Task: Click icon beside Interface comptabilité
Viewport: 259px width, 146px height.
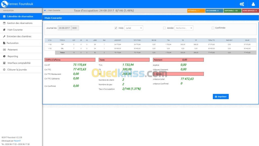Action: coord(4,63)
